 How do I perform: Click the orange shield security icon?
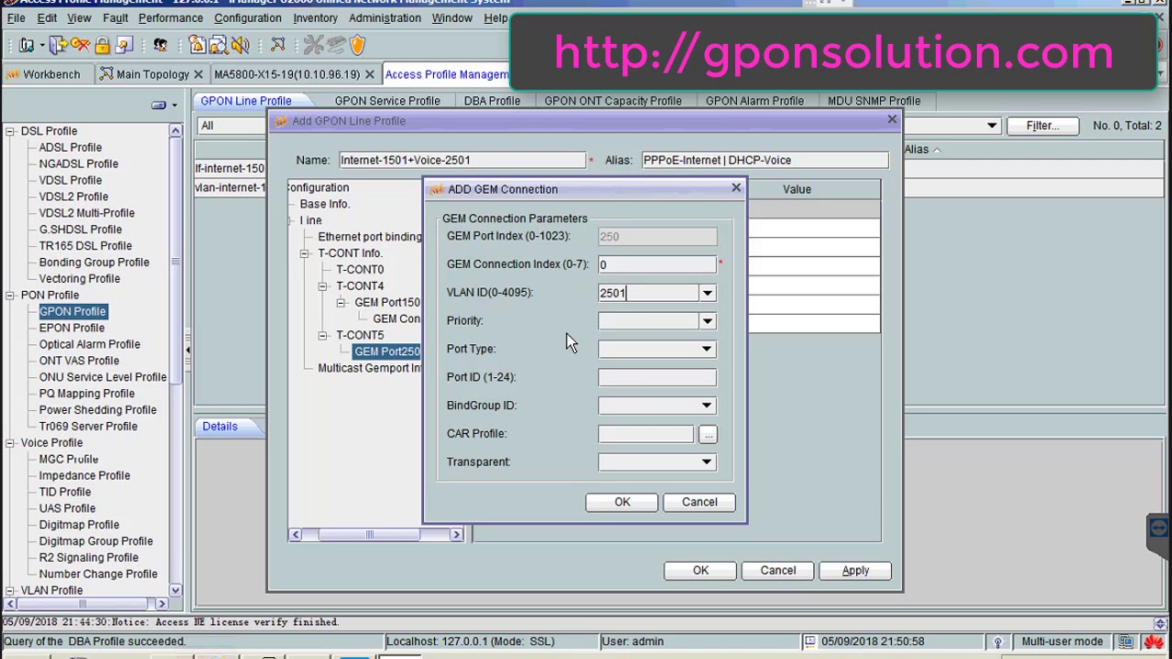[x=357, y=45]
